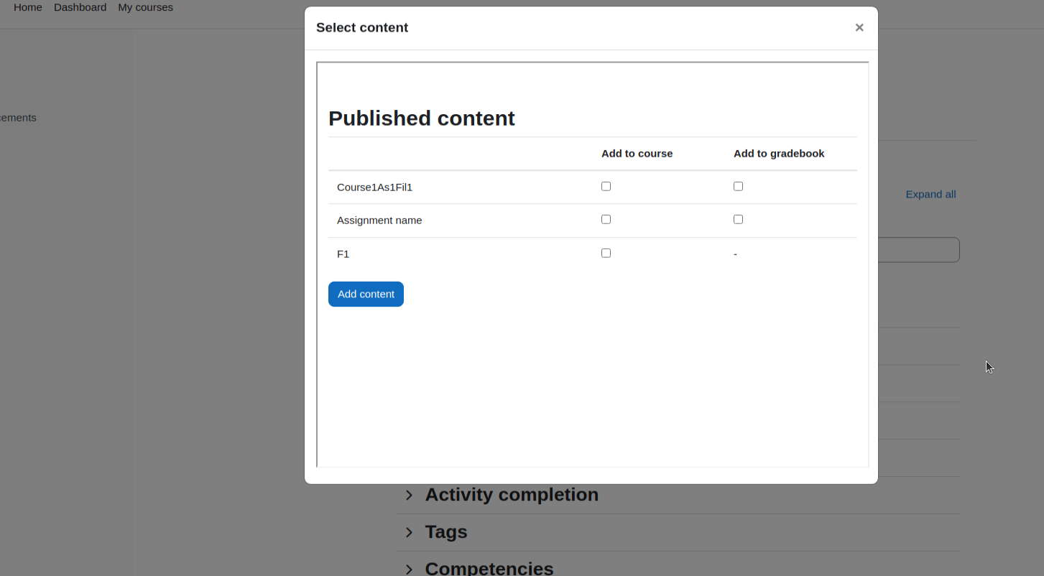The width and height of the screenshot is (1044, 576).
Task: Expand the Competencies section
Action: click(479, 567)
